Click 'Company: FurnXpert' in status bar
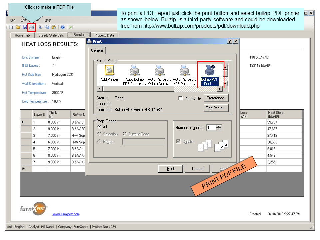The height and width of the screenshot is (240, 320). click(x=73, y=227)
